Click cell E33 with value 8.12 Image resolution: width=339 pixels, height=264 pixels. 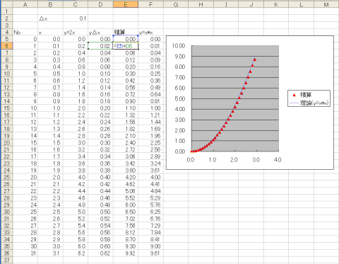click(x=126, y=232)
